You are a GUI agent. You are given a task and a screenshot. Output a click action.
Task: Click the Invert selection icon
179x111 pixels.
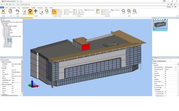click(65, 12)
